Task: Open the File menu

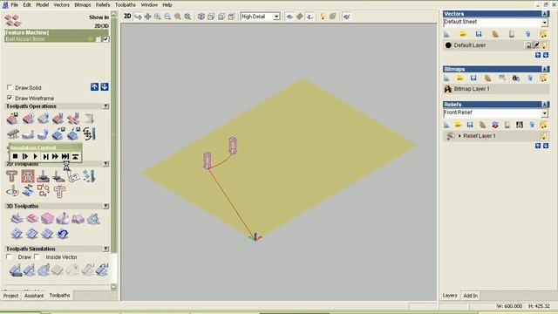Action: coord(14,5)
